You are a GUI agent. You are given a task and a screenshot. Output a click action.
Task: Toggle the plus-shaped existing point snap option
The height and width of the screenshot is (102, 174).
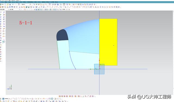49,10
